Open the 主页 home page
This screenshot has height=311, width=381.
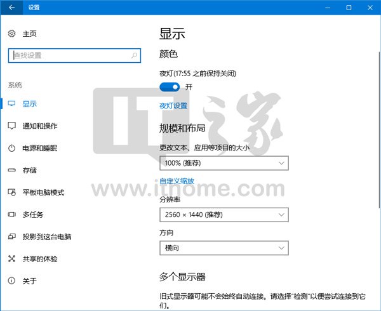coord(29,34)
